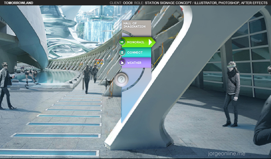The width and height of the screenshot is (271, 159).
Task: Click the round question mark help button
Action: click(121, 79)
